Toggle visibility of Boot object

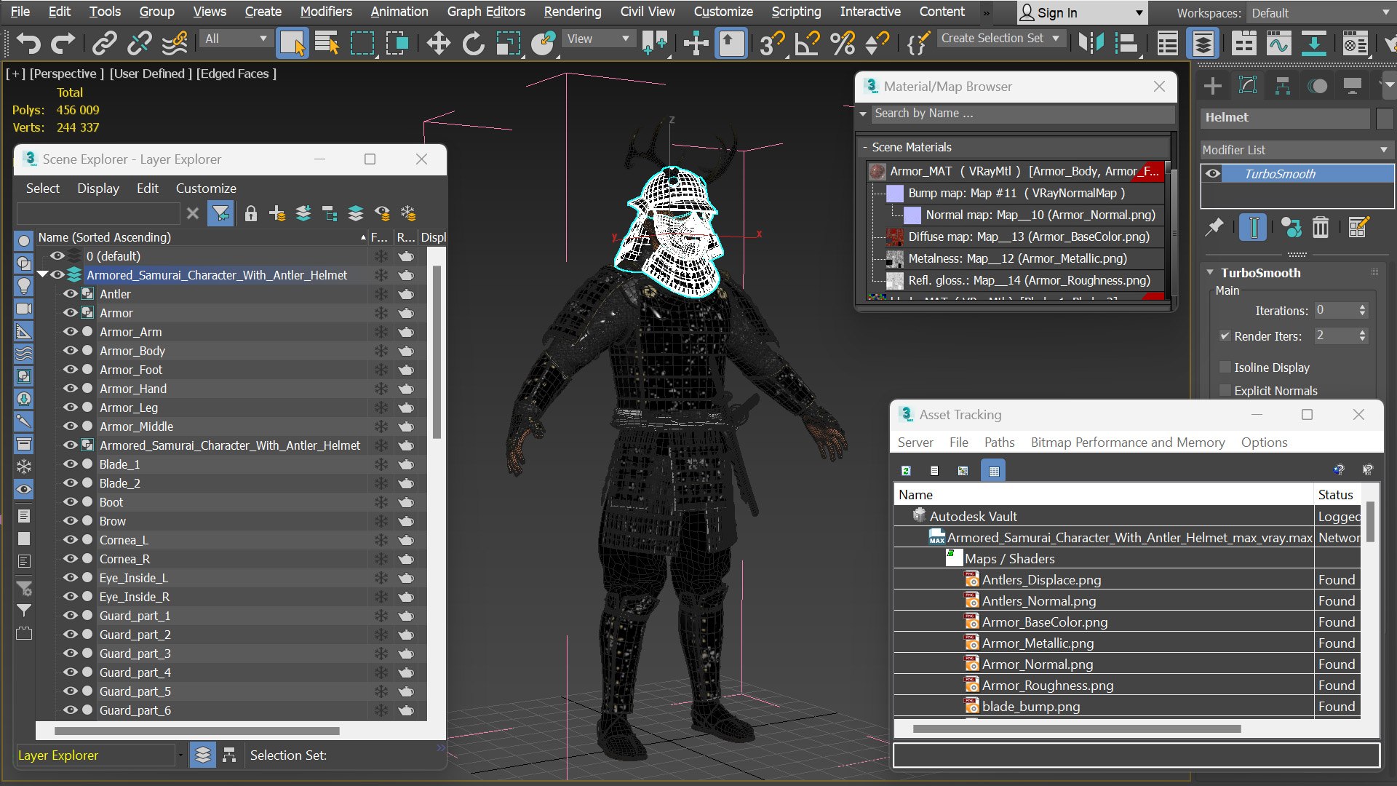tap(70, 502)
